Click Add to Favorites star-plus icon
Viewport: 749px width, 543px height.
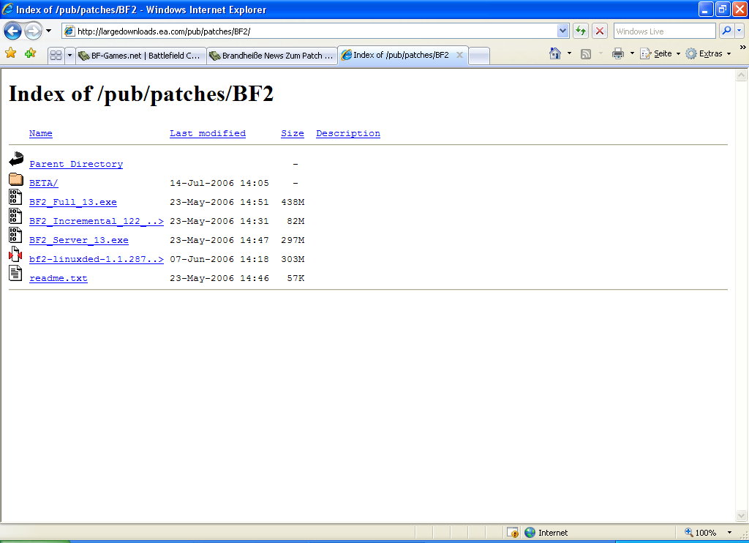31,53
